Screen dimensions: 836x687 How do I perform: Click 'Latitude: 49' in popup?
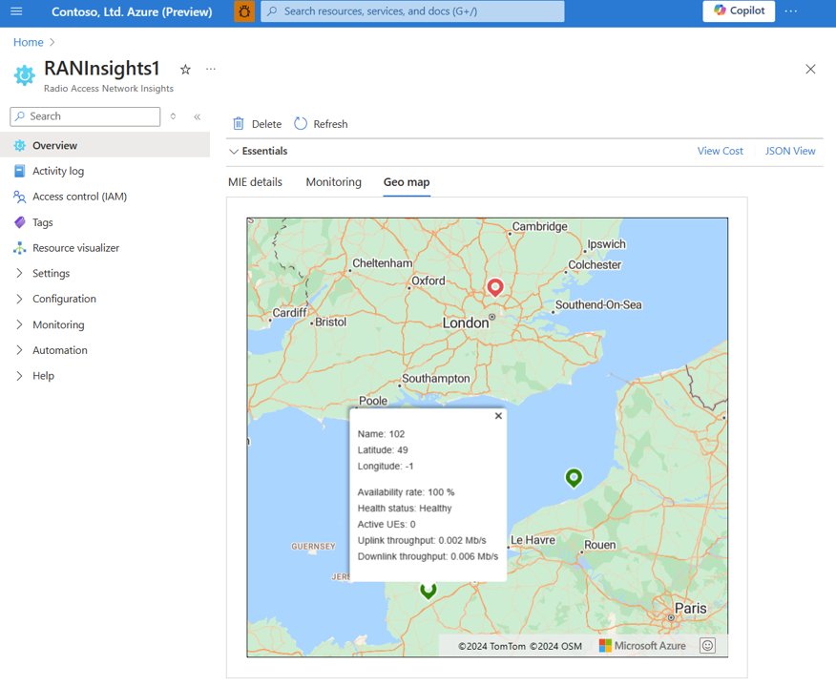pos(383,449)
